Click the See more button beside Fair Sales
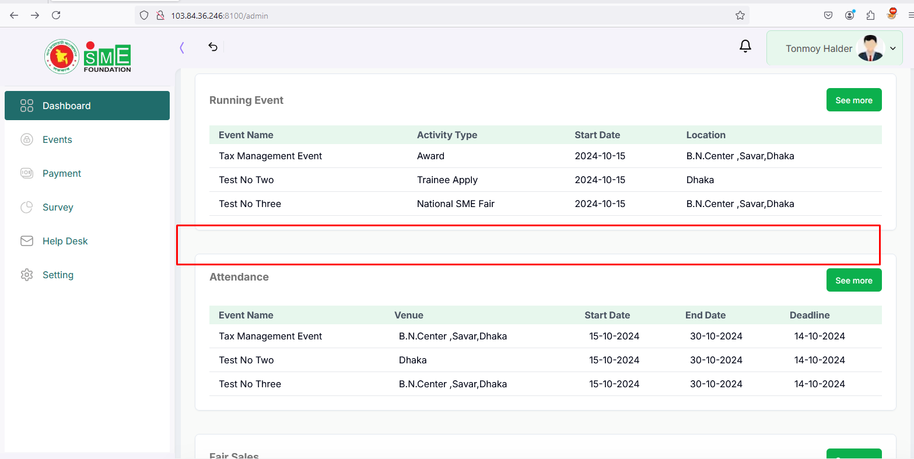 pos(854,454)
